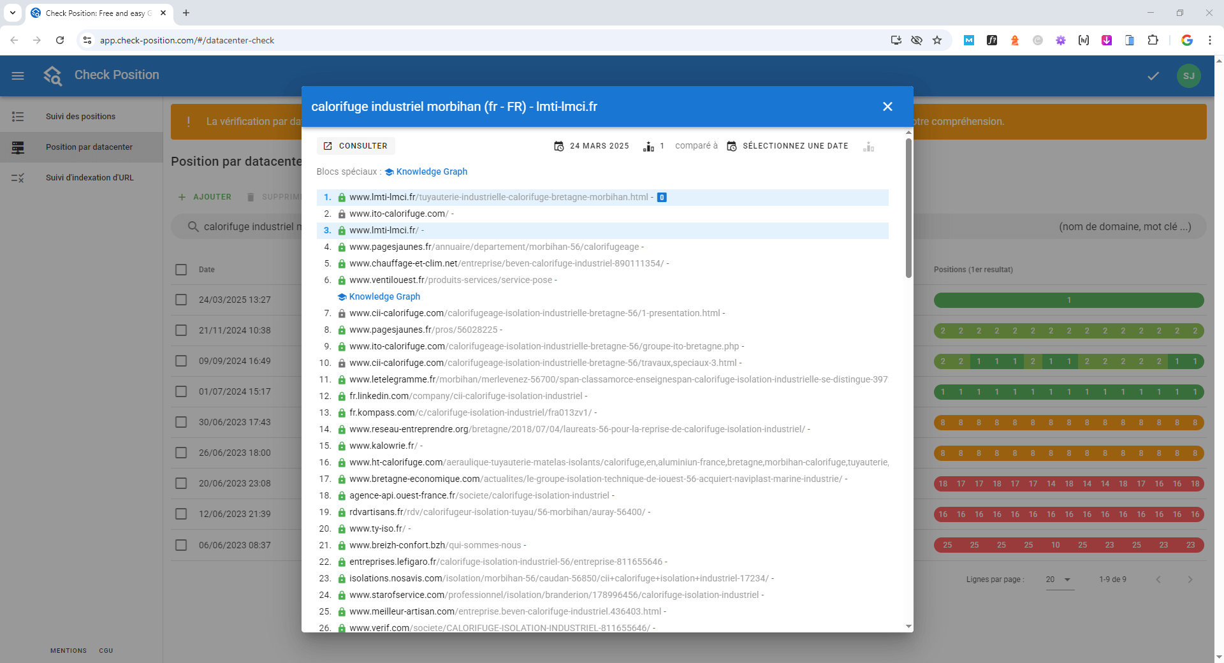Open result 11 letelegramme.fr link
This screenshot has height=663, width=1224.
[618, 379]
